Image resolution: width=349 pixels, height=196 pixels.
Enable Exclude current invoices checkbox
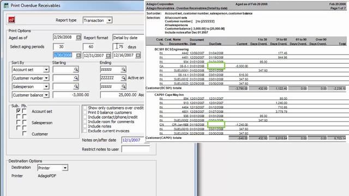pos(85,131)
